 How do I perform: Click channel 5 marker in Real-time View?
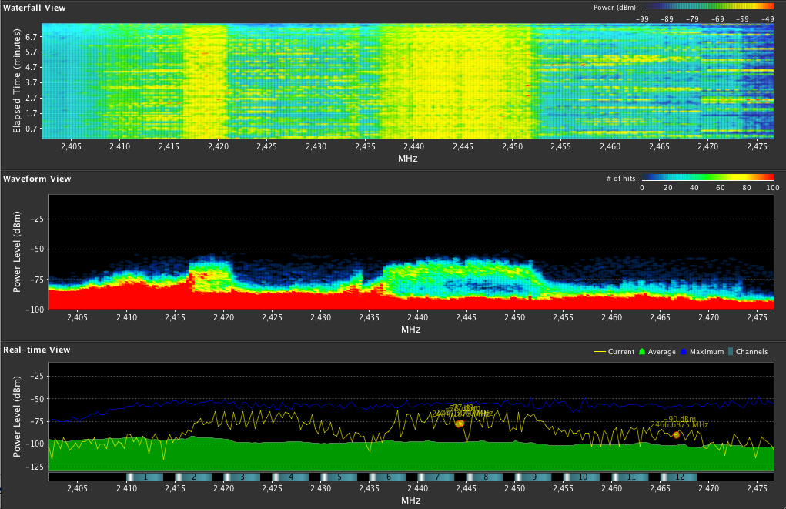339,477
